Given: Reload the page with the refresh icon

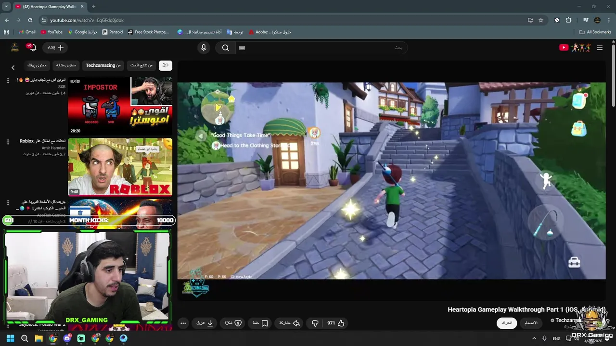Looking at the screenshot, I should (30, 20).
